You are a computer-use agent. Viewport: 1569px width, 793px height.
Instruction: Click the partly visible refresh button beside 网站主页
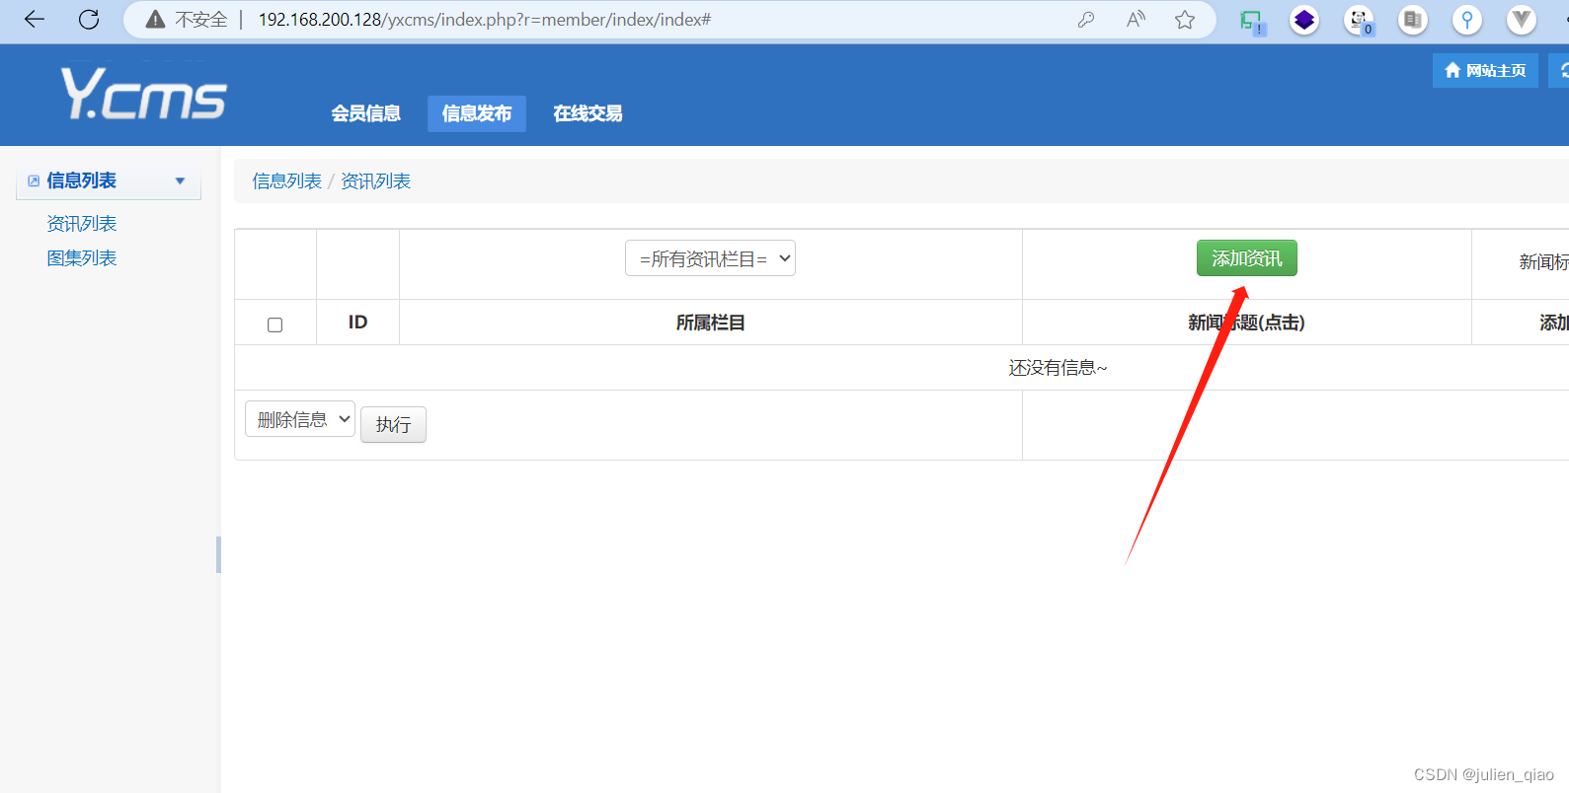point(1559,70)
